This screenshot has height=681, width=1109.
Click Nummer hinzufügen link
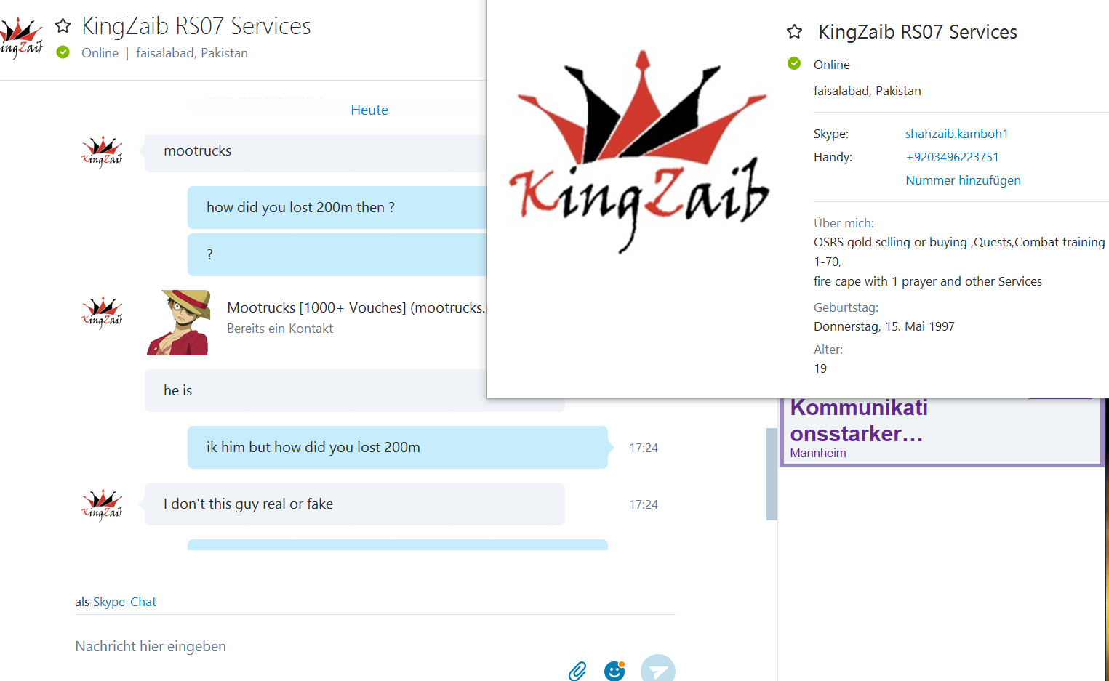963,180
